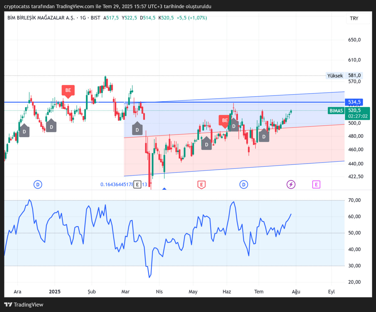Click the 500,0 price axis label
This screenshot has width=376, height=312.
[x=355, y=123]
